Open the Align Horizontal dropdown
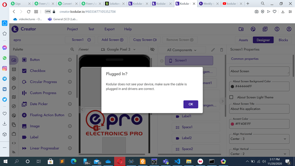The image size is (295, 166). [x=259, y=139]
